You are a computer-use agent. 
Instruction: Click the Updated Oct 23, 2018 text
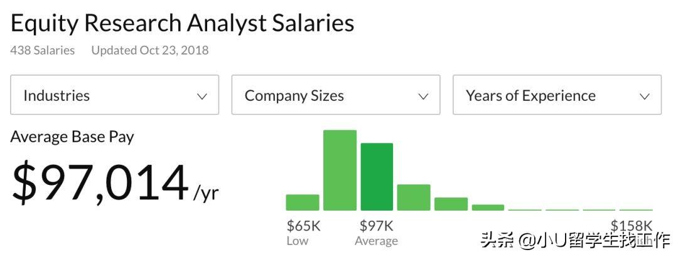pos(150,50)
